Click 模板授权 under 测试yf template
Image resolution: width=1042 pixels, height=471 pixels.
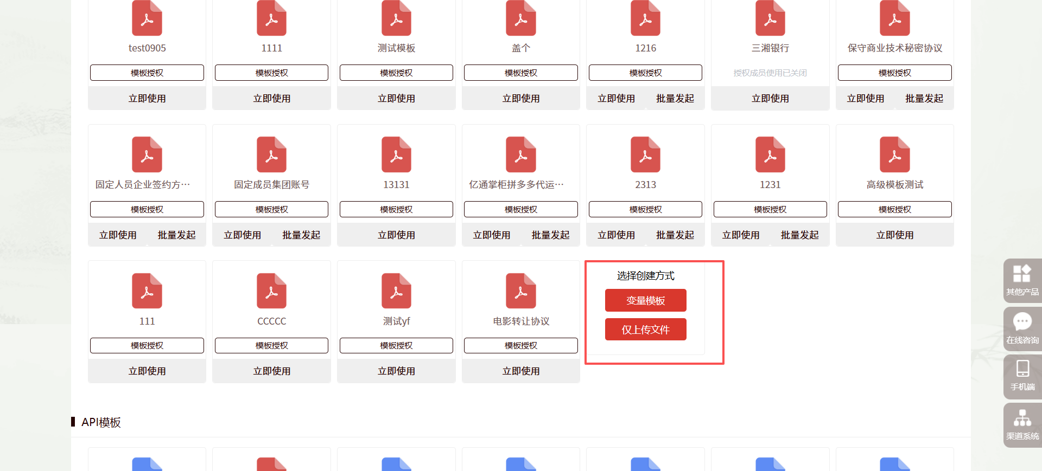pos(396,346)
